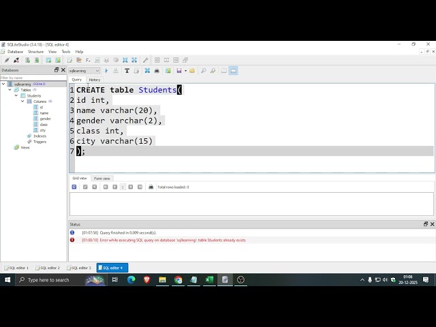
Task: Float the Status panel
Action: click(x=426, y=224)
